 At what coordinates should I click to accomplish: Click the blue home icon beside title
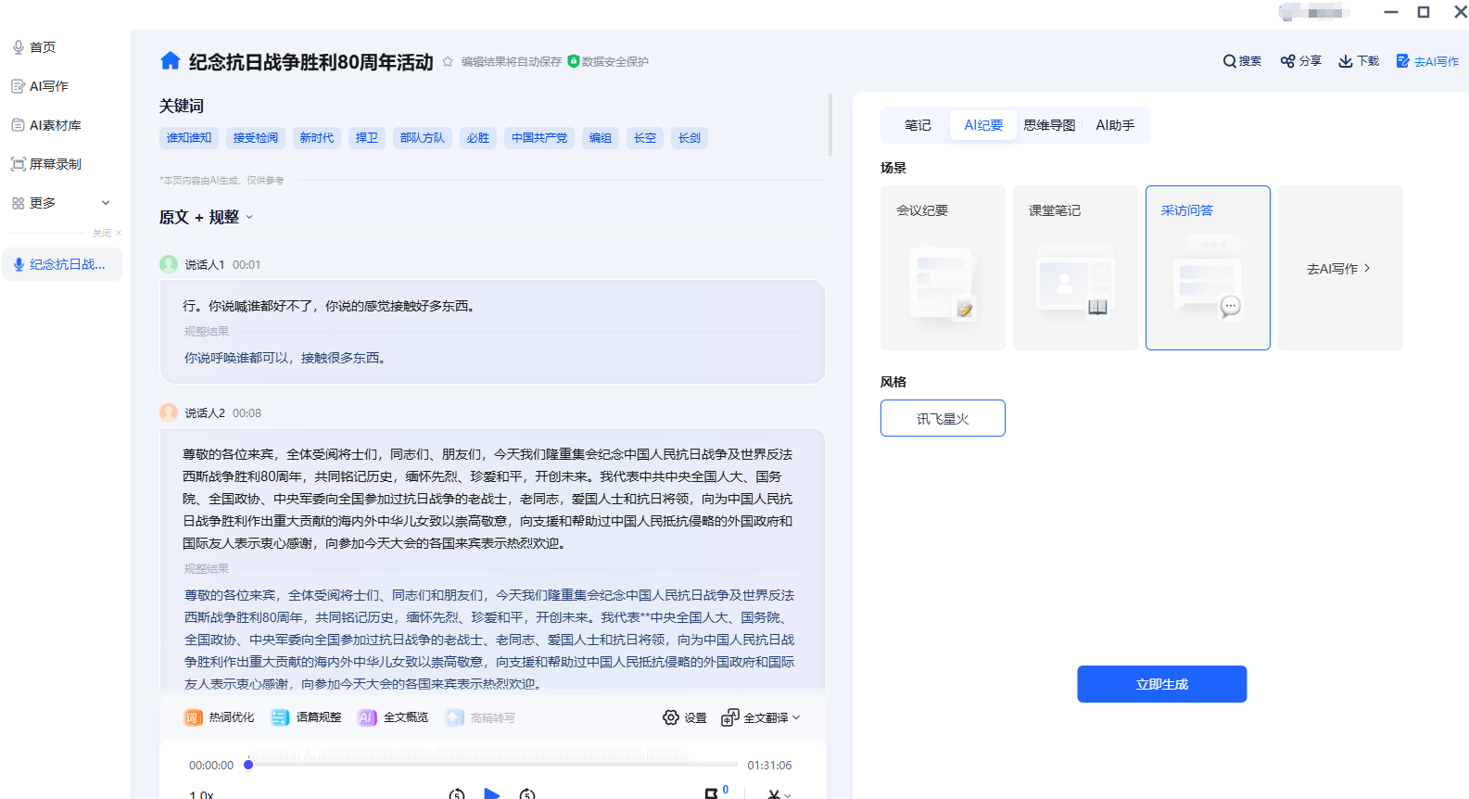pos(171,61)
